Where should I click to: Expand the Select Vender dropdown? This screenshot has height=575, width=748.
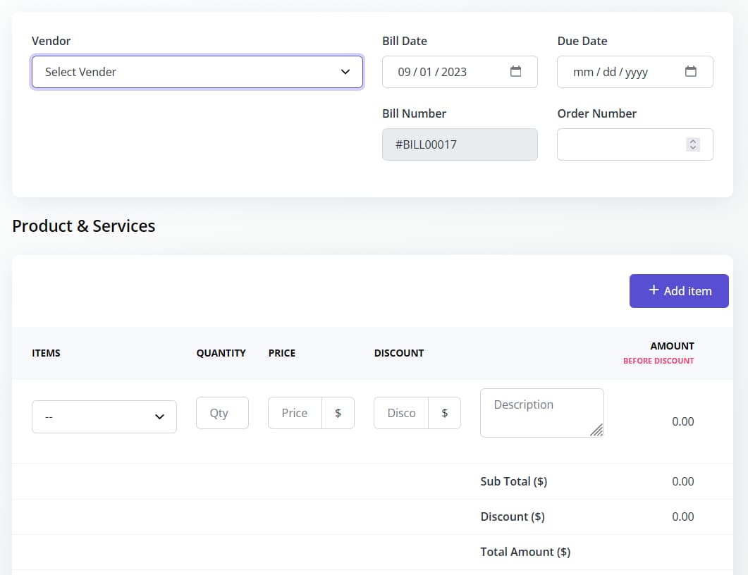pyautogui.click(x=197, y=72)
